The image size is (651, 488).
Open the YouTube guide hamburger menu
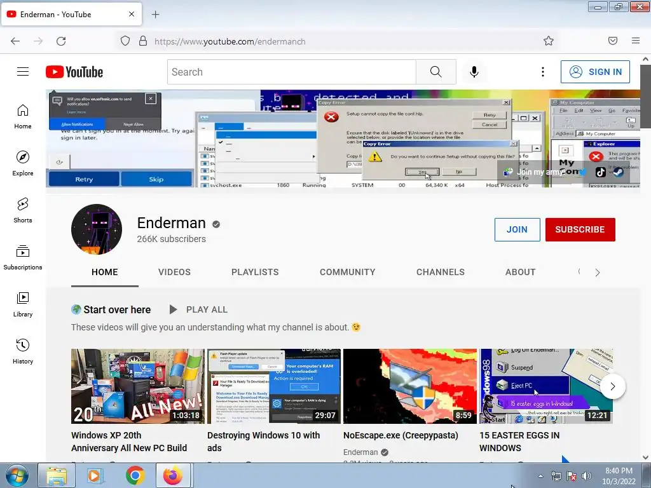point(23,72)
